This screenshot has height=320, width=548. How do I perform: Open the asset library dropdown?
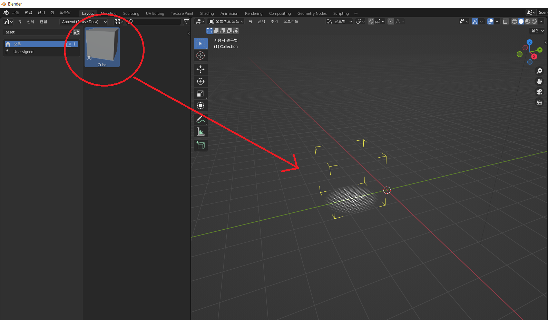38,32
